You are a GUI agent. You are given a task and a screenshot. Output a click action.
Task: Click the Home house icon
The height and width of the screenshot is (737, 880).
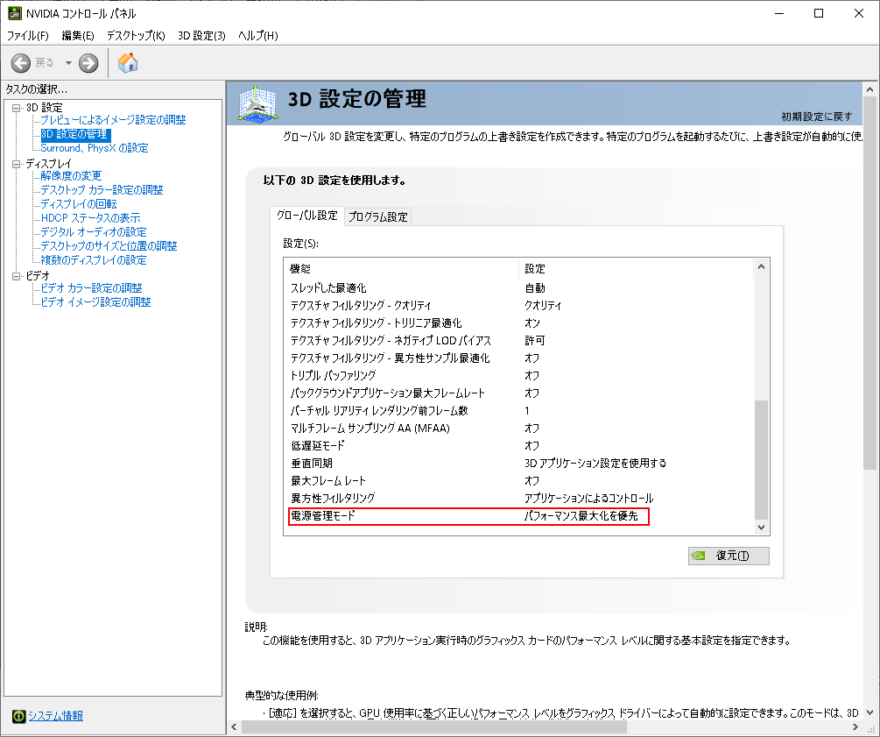pyautogui.click(x=127, y=63)
